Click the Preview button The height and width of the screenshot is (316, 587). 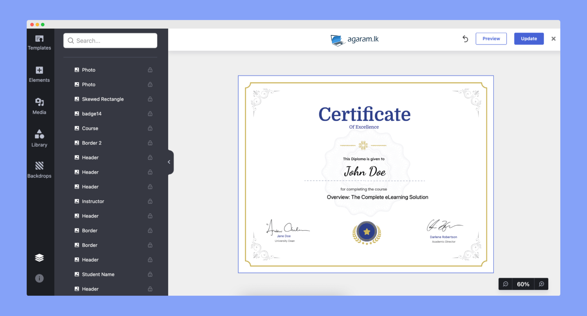tap(491, 39)
